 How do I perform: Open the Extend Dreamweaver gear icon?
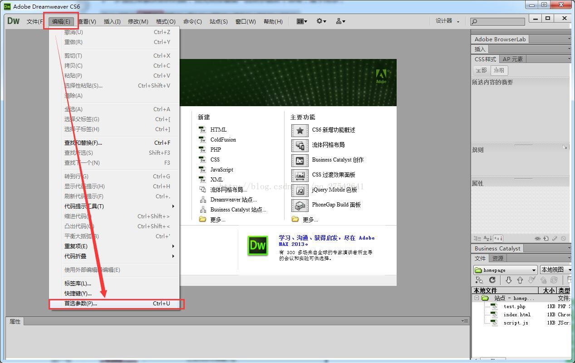coord(321,21)
